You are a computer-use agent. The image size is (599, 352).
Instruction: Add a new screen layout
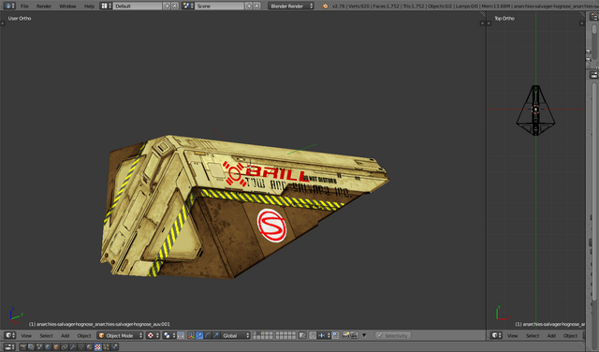(167, 7)
